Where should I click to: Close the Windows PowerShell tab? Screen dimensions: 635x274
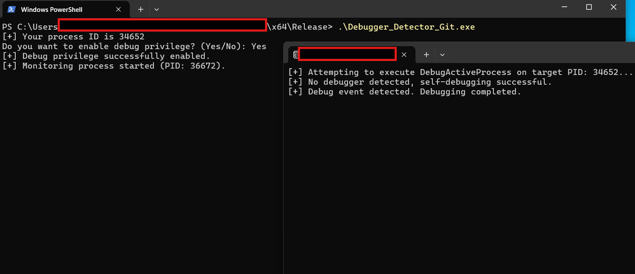point(118,9)
